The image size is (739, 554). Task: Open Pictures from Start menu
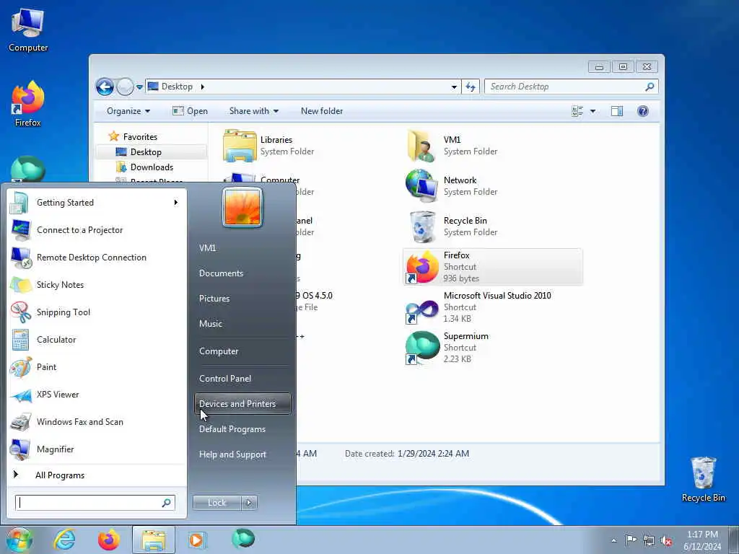(242, 299)
